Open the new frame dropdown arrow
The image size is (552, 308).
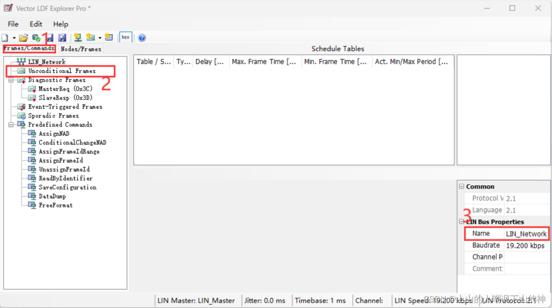pyautogui.click(x=100, y=38)
